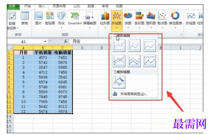Click the cell containing 7965
The height and width of the screenshot is (135, 213).
(x=43, y=101)
